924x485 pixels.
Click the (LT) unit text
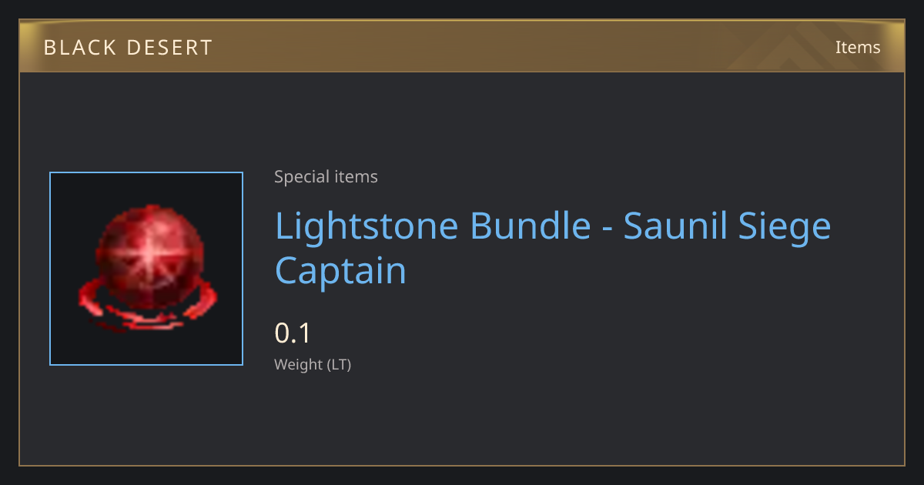339,365
